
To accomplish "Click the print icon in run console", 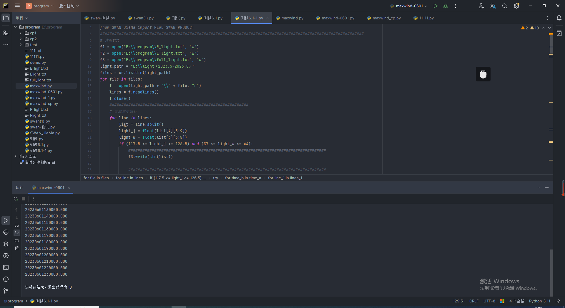I will click(x=17, y=240).
